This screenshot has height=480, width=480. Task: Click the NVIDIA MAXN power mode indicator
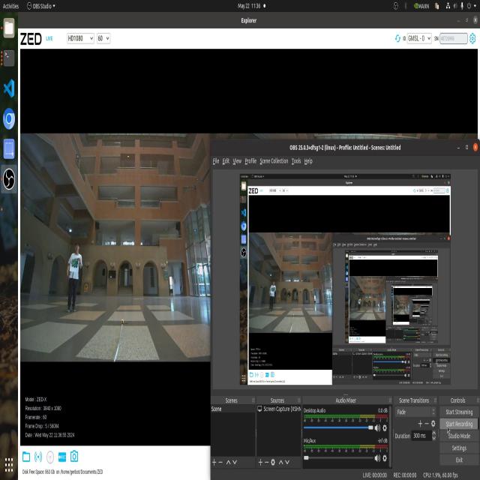point(421,6)
